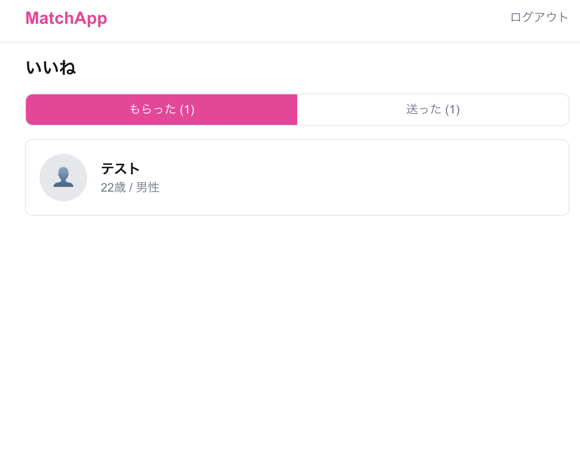This screenshot has height=475, width=580.
Task: Open the 送った (1) tab
Action: 433,110
